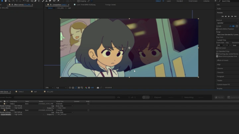Open the Spacebar shortcut dropdown
Screen dimensions: 239x134
tap(227, 23)
